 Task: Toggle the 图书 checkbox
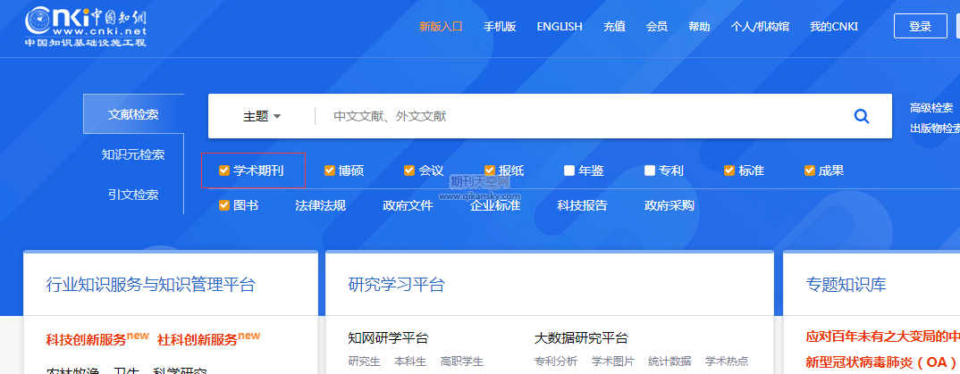[x=224, y=205]
